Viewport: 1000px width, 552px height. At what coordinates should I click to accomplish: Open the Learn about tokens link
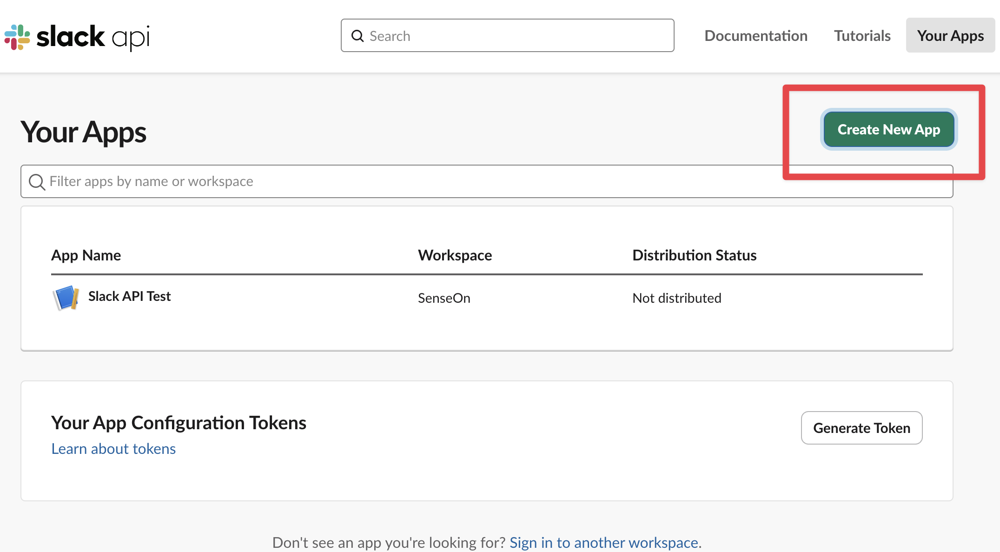point(113,449)
